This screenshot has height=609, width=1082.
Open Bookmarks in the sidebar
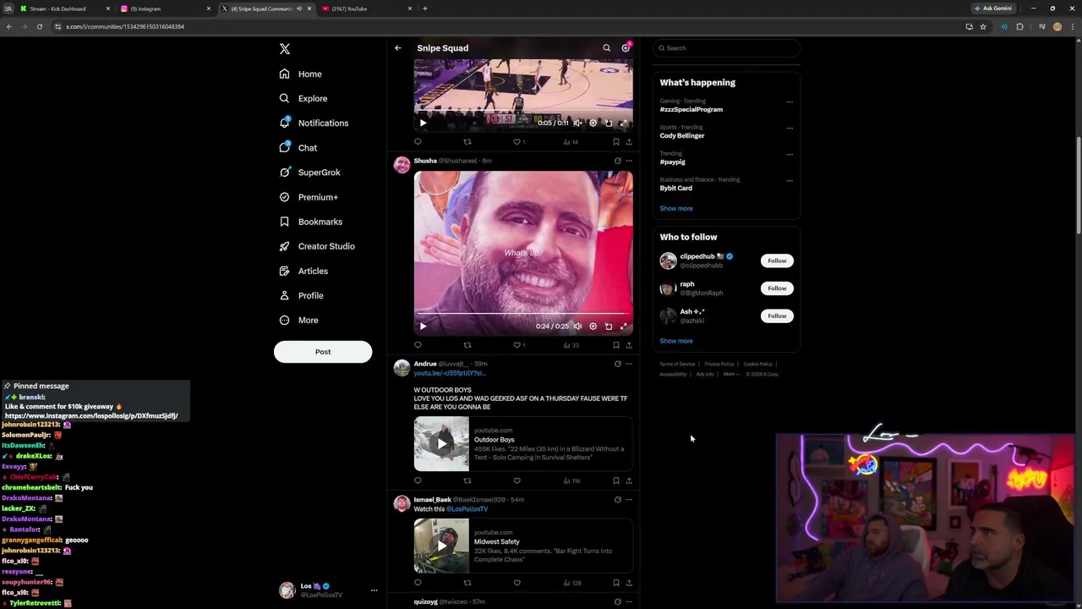coord(311,222)
